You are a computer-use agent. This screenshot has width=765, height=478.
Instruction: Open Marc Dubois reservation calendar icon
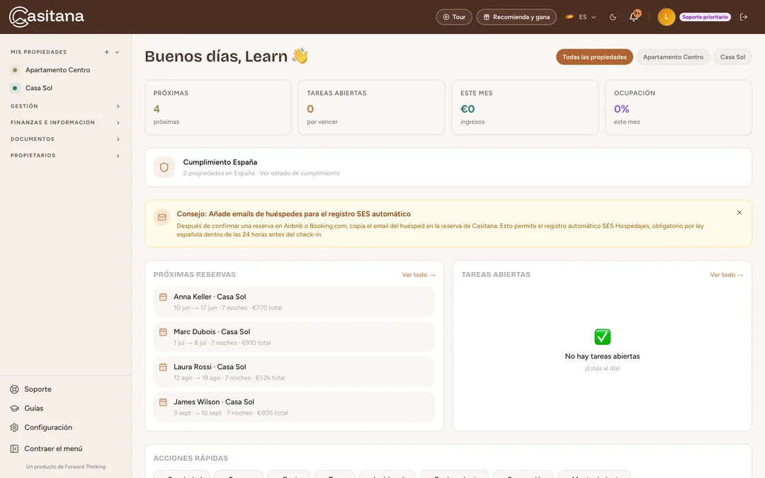(x=163, y=332)
